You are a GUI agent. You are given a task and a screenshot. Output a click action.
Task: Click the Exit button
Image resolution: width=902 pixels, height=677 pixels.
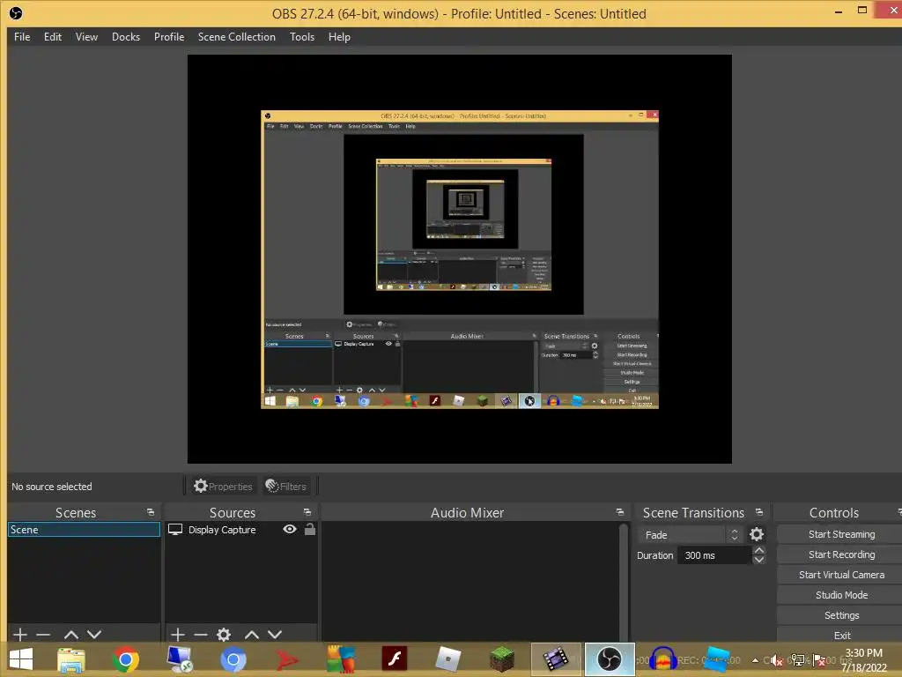(841, 635)
